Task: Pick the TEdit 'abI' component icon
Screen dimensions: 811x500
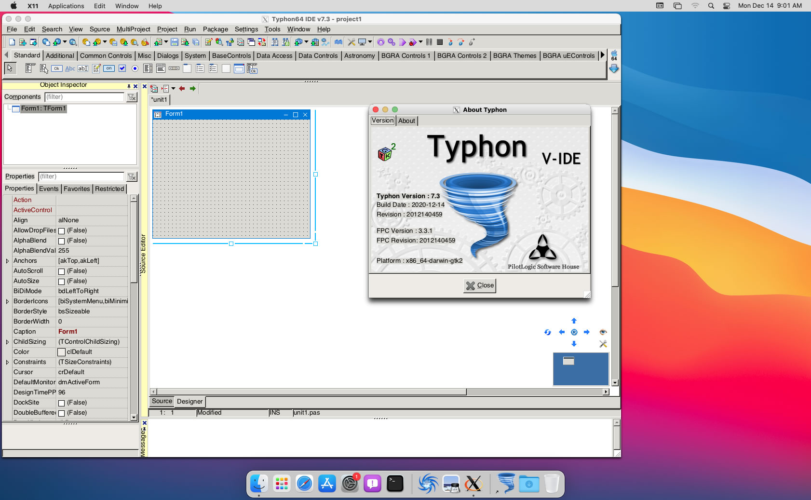Action: [x=83, y=68]
